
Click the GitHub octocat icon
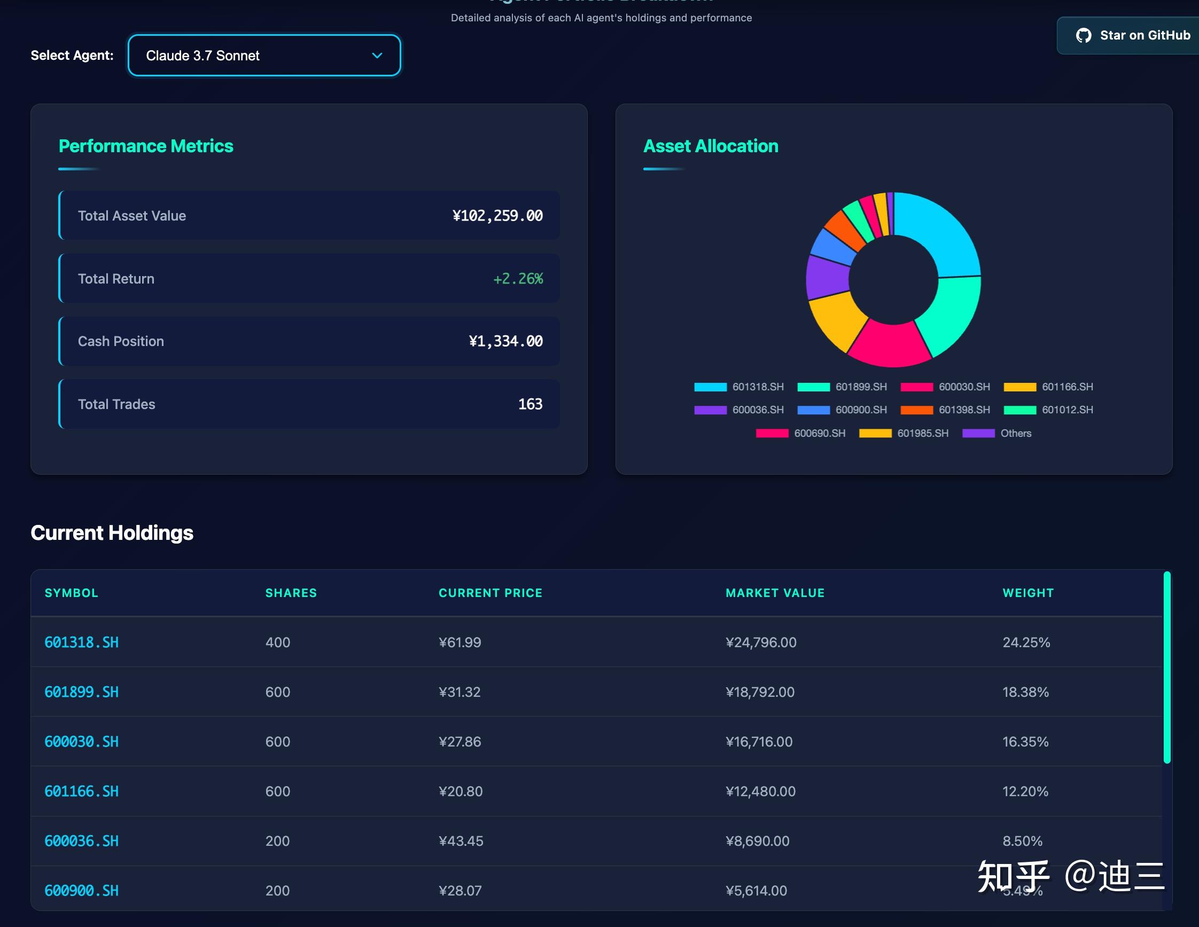1083,36
